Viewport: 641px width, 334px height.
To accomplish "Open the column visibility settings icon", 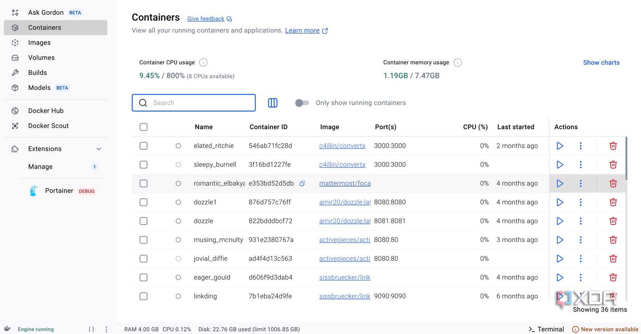I will pyautogui.click(x=273, y=103).
